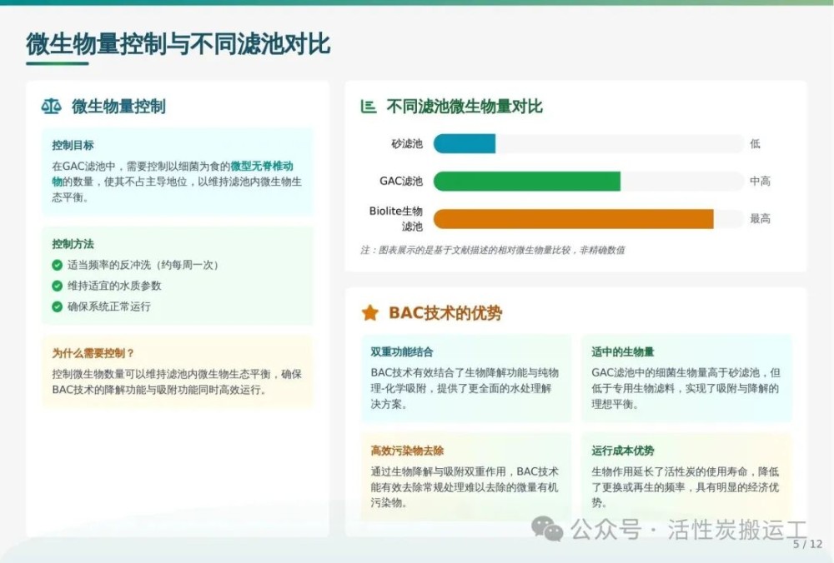Viewport: 834px width, 563px height.
Task: Click the bar chart icon beside 不同滤池微生物量对比
Action: [x=368, y=107]
